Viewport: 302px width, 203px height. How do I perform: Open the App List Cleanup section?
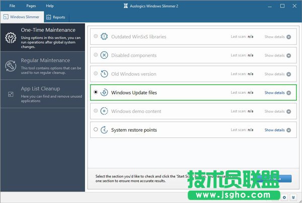pyautogui.click(x=43, y=94)
